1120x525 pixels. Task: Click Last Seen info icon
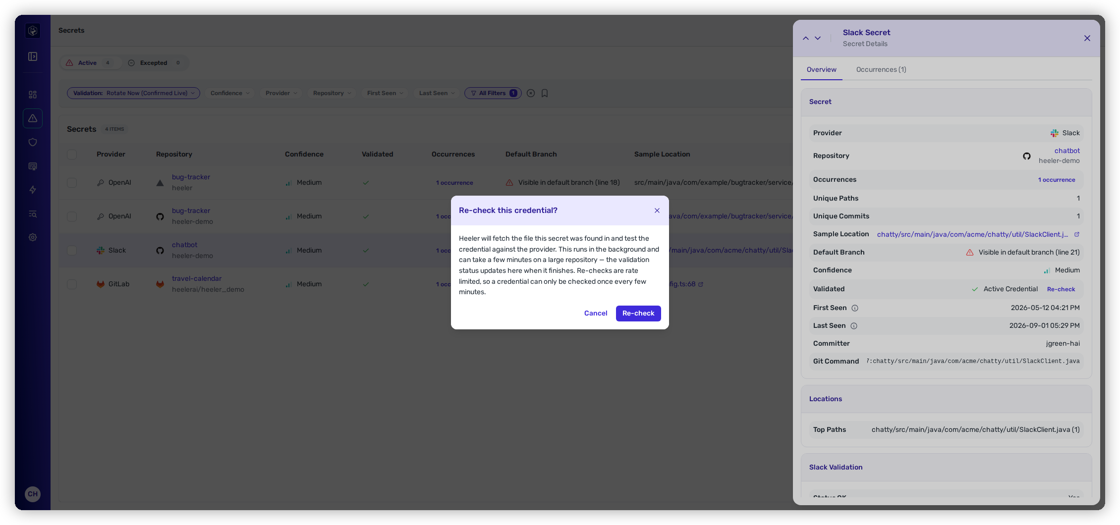854,326
